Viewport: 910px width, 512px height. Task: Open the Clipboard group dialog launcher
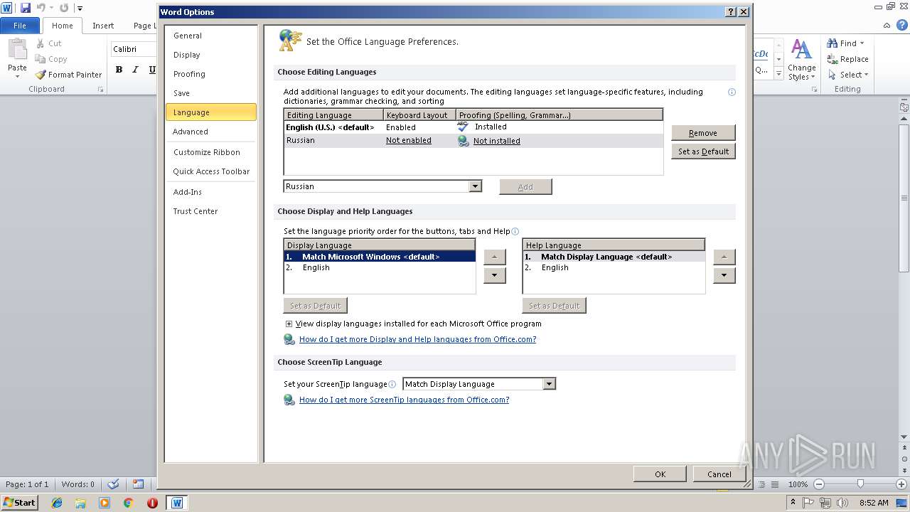click(100, 90)
